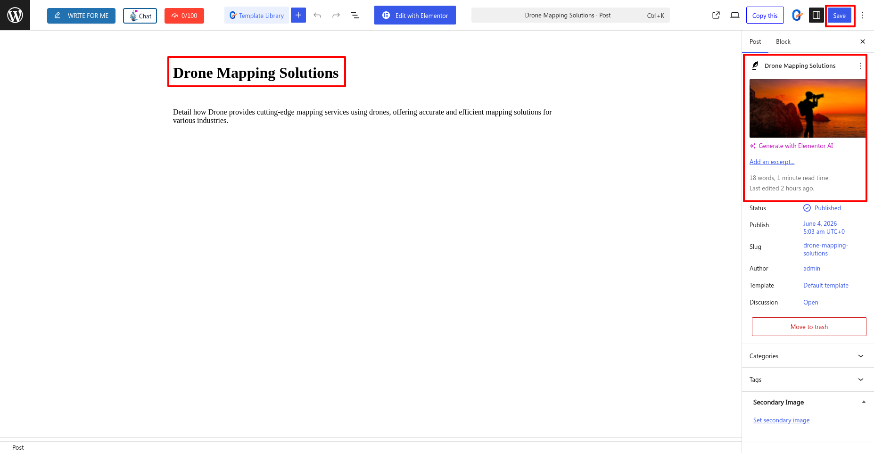The image size is (874, 453).
Task: Open the top-right options three-dot menu
Action: (x=863, y=15)
